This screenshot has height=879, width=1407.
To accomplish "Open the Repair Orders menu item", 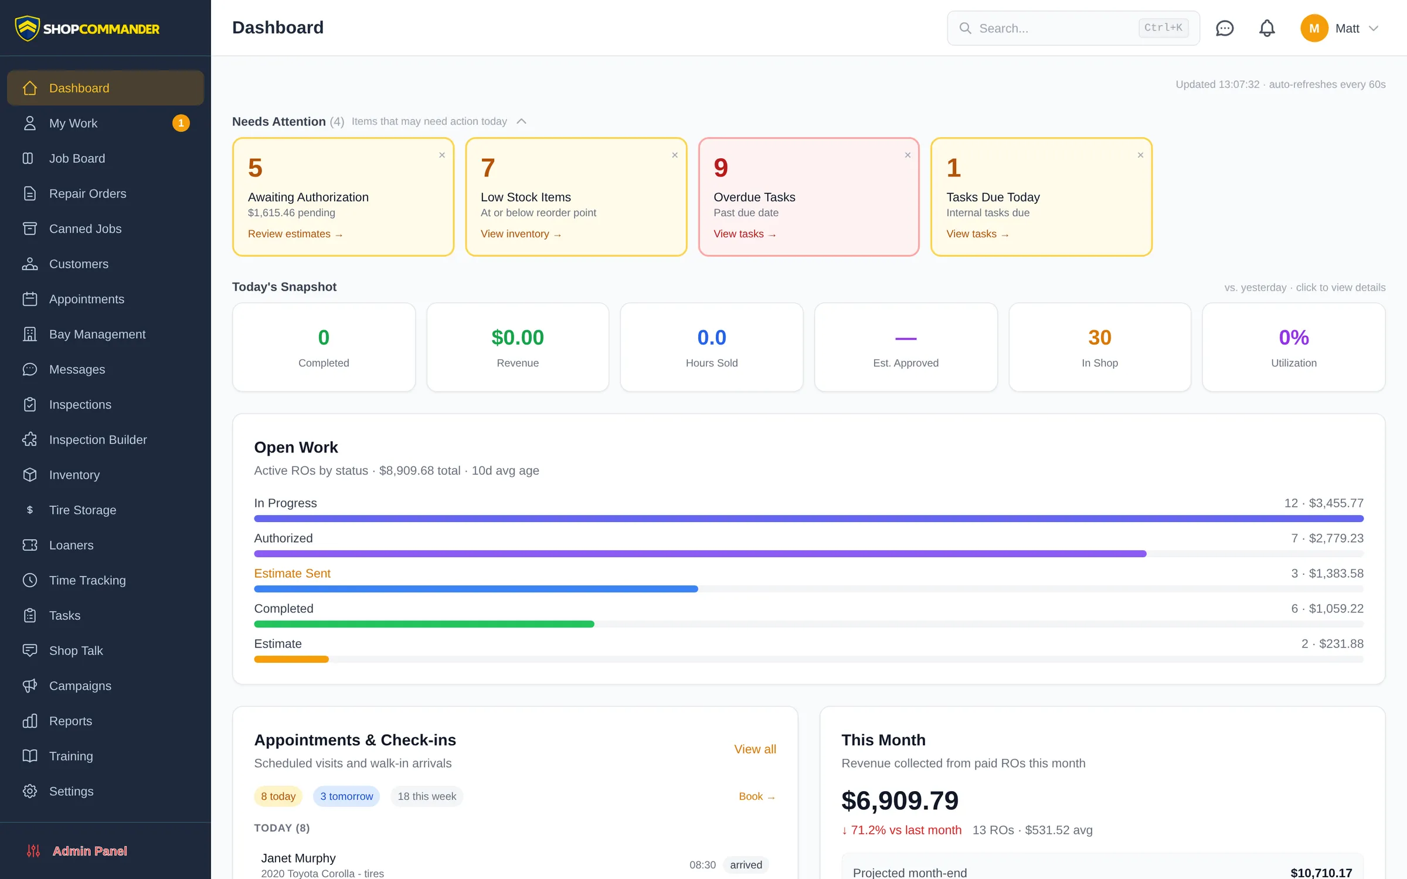I will 106,193.
